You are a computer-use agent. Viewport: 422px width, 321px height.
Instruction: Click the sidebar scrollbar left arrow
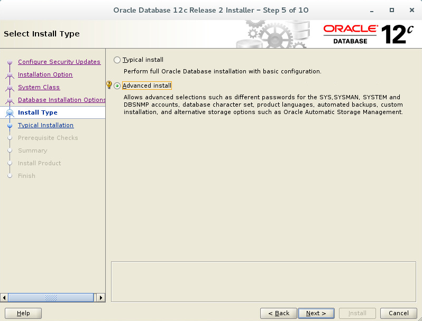coord(4,298)
